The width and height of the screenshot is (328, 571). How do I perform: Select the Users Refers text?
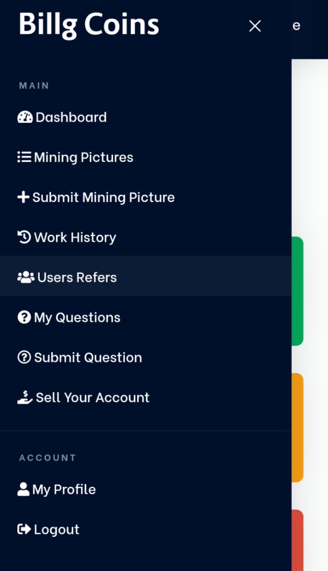[x=77, y=277]
